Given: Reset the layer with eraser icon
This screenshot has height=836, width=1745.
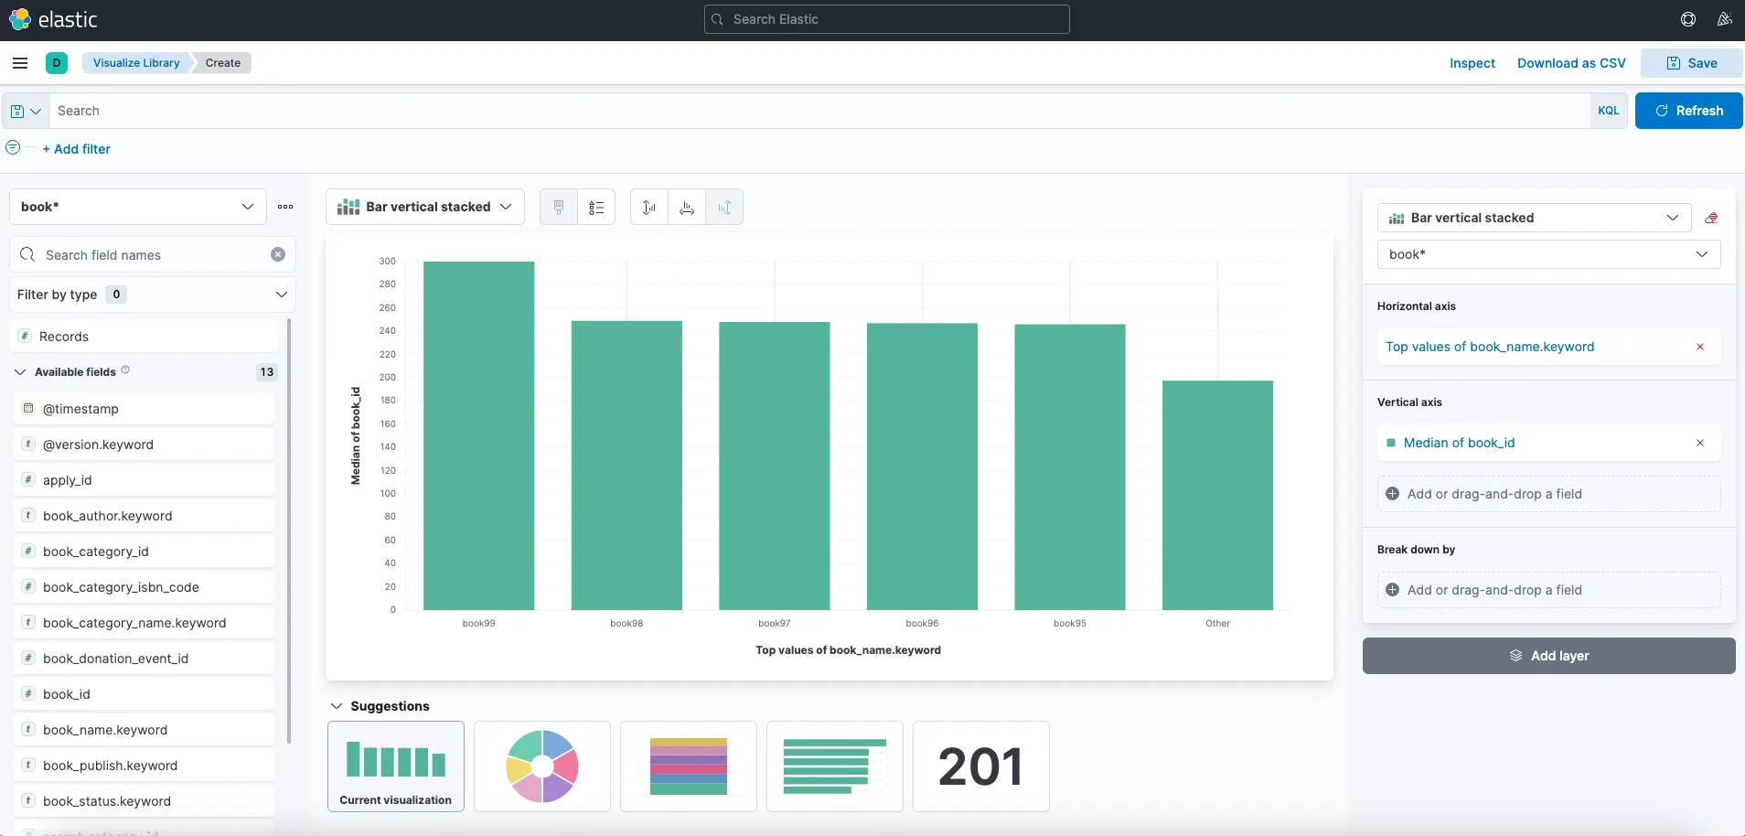Looking at the screenshot, I should 1711,218.
